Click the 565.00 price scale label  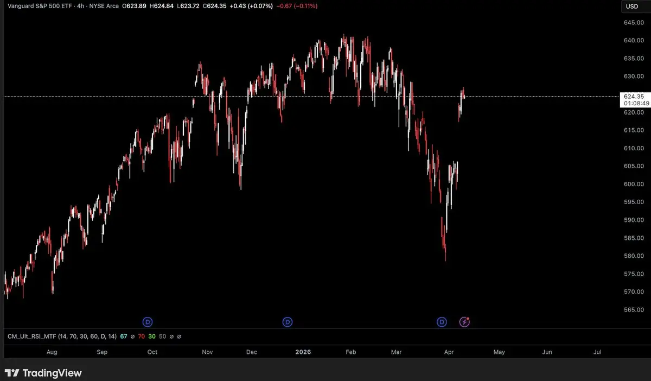tap(634, 310)
